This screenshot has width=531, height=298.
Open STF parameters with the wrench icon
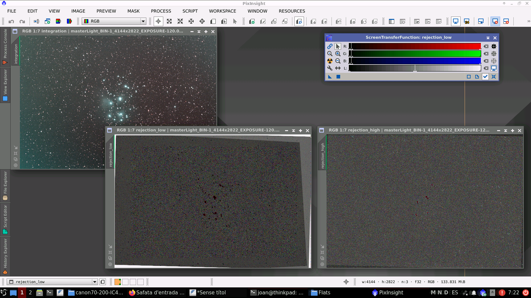point(330,68)
